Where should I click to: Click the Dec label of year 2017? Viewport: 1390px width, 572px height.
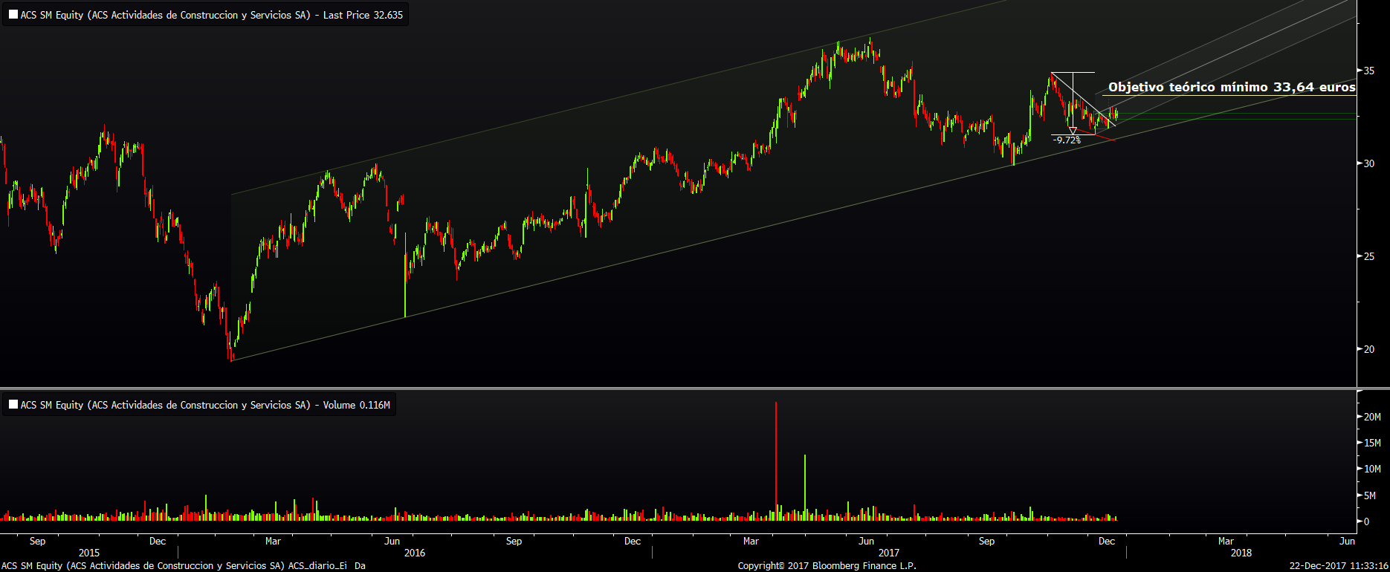[x=1107, y=542]
